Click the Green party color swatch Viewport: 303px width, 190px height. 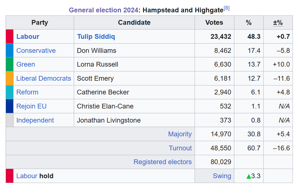pyautogui.click(x=10, y=64)
